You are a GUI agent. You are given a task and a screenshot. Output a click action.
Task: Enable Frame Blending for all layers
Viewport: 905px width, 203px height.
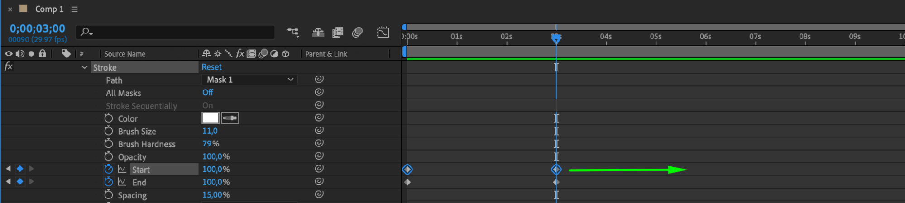338,32
